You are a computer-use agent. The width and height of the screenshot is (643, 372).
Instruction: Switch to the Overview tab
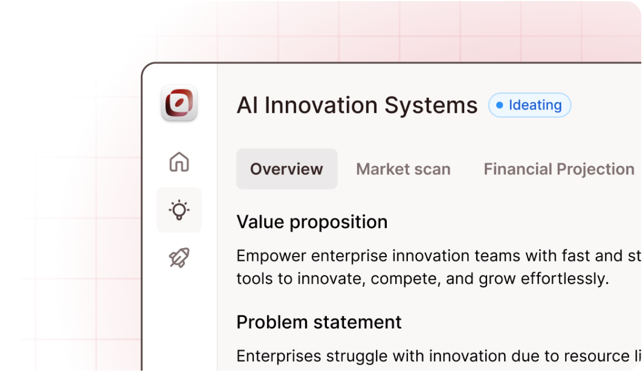[x=286, y=169]
